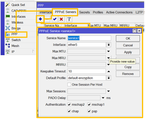This screenshot has width=145, height=120.
Task: Click the Service Name input field
Action: pos(89,38)
